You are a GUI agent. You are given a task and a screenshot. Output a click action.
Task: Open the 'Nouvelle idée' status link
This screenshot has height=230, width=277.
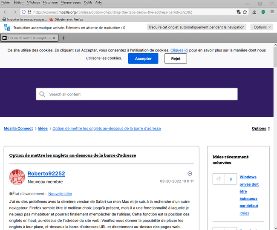(x=60, y=194)
